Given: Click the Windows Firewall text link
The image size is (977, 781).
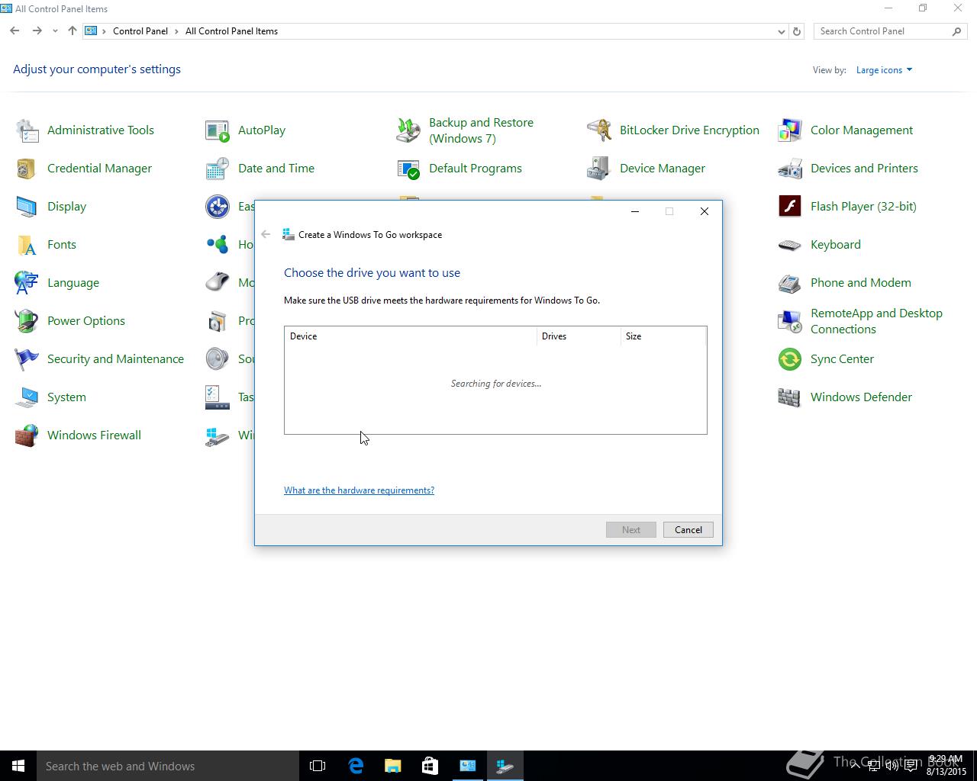Looking at the screenshot, I should coord(94,435).
